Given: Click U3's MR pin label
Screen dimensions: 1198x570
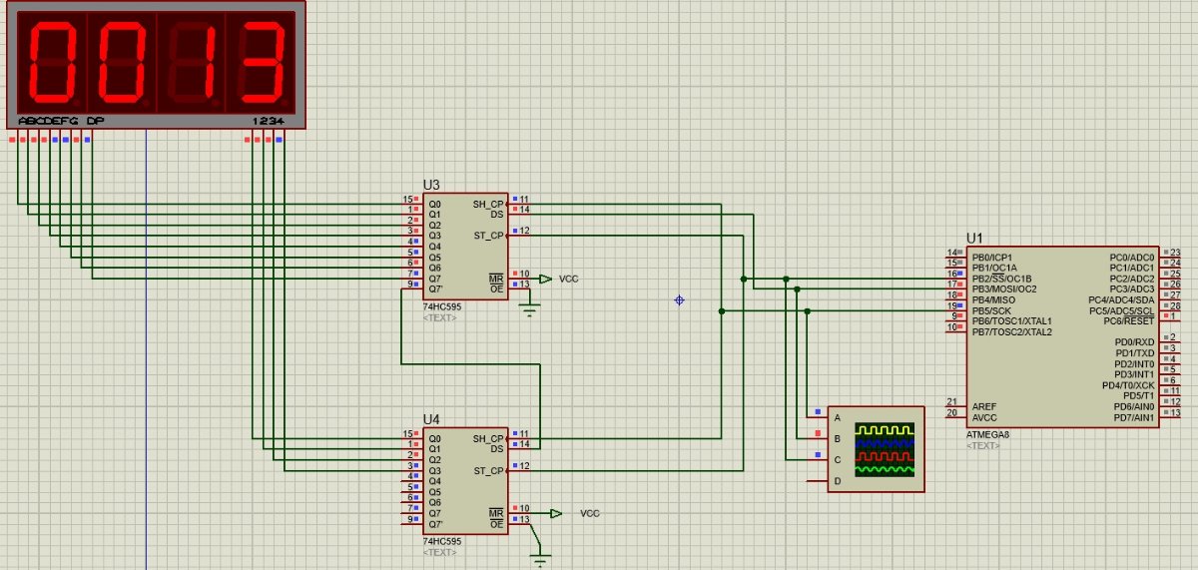Looking at the screenshot, I should point(496,278).
